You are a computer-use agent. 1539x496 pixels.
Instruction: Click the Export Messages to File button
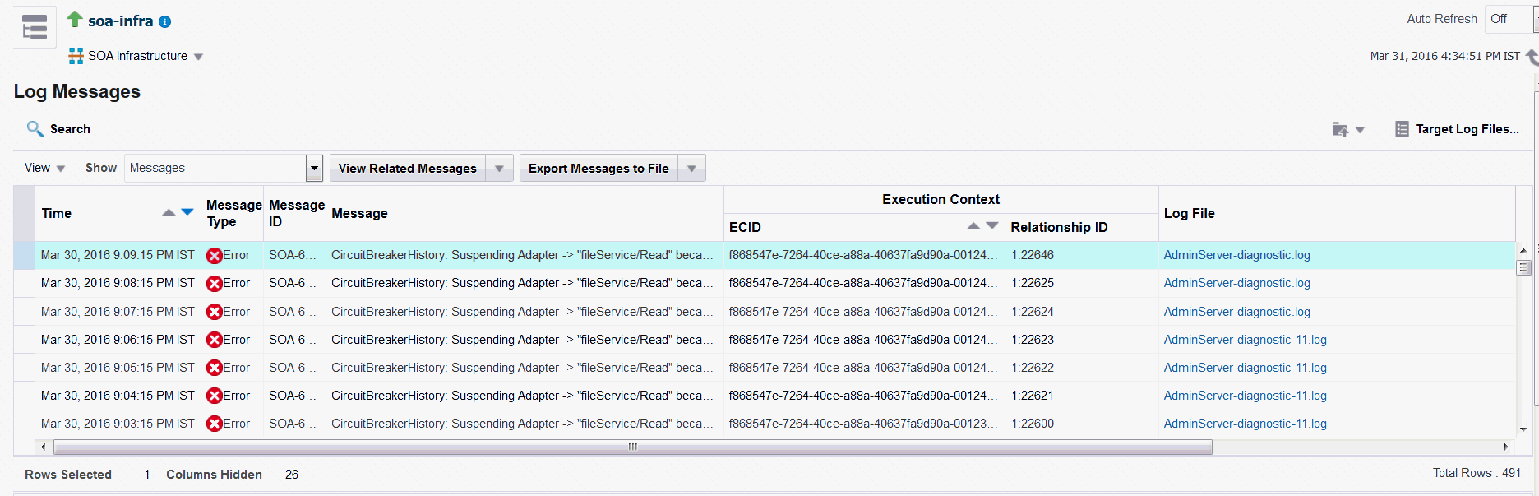(x=598, y=169)
